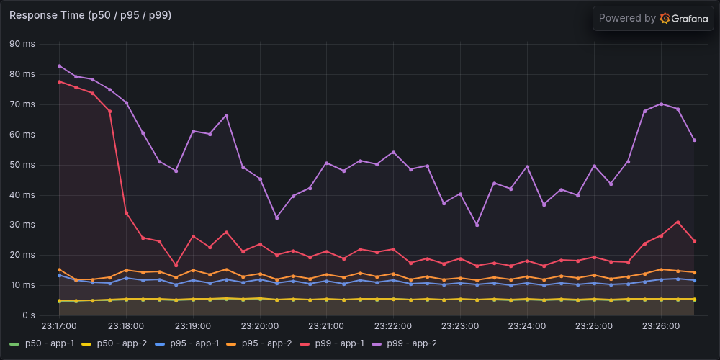Click the purple p99 - app-2 color swatch
The width and height of the screenshot is (720, 360).
377,343
